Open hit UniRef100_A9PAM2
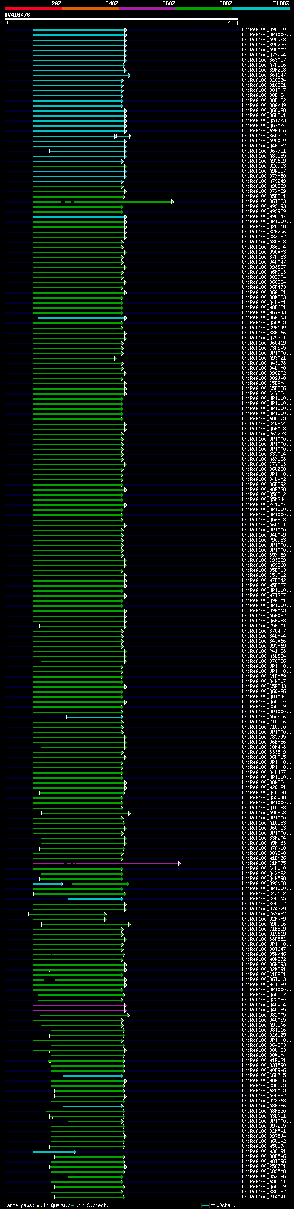This screenshot has width=294, height=1209. (x=264, y=50)
